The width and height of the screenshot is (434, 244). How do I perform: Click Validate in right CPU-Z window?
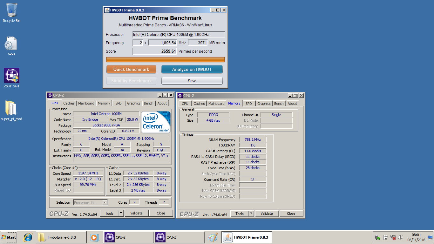point(267,214)
